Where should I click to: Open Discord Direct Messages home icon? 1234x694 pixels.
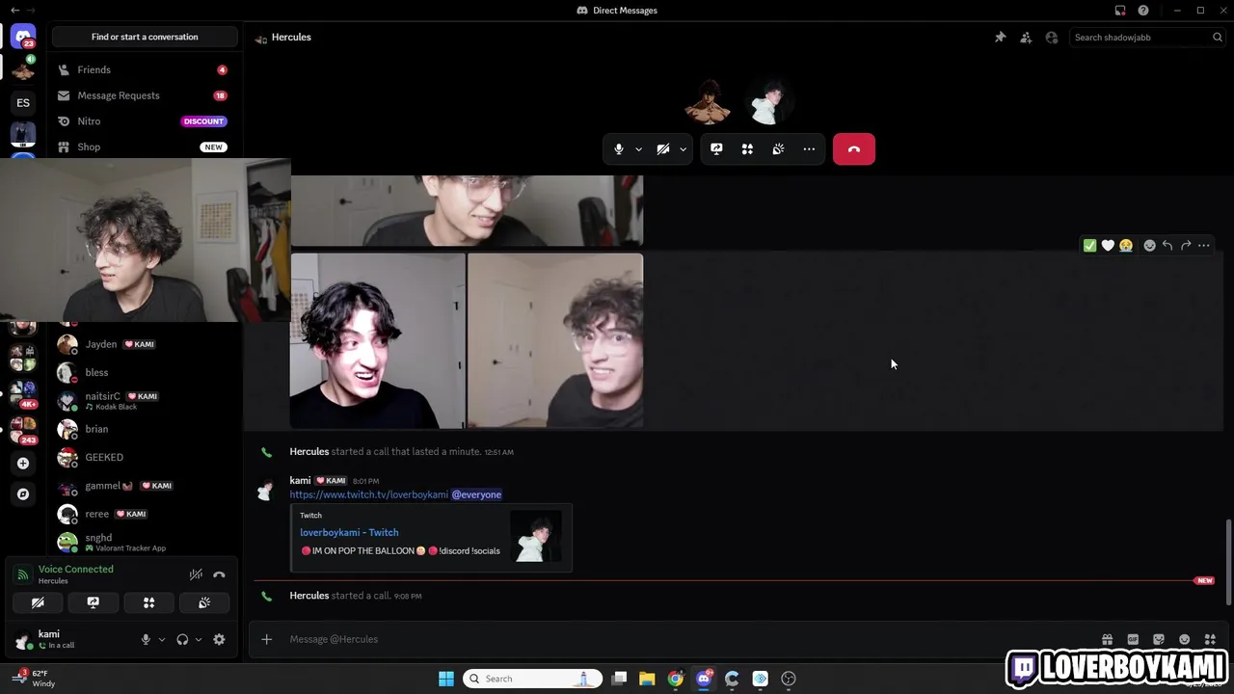[x=23, y=39]
